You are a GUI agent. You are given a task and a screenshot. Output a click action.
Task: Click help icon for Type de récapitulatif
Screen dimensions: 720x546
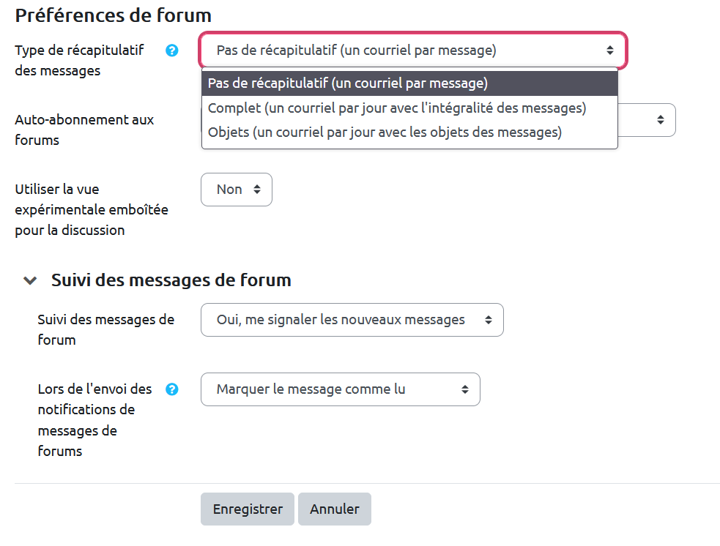point(172,51)
